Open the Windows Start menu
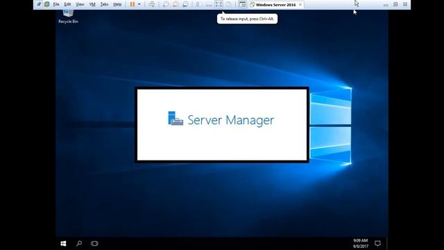444x250 pixels. point(63,244)
